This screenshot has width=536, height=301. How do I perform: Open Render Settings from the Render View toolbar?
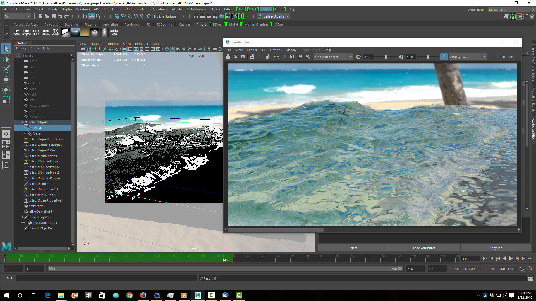(x=268, y=57)
